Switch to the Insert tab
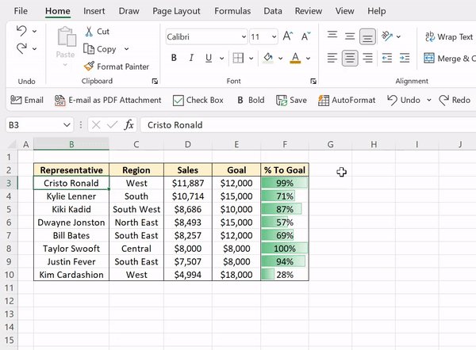Viewport: 476px width, 350px height. tap(94, 11)
